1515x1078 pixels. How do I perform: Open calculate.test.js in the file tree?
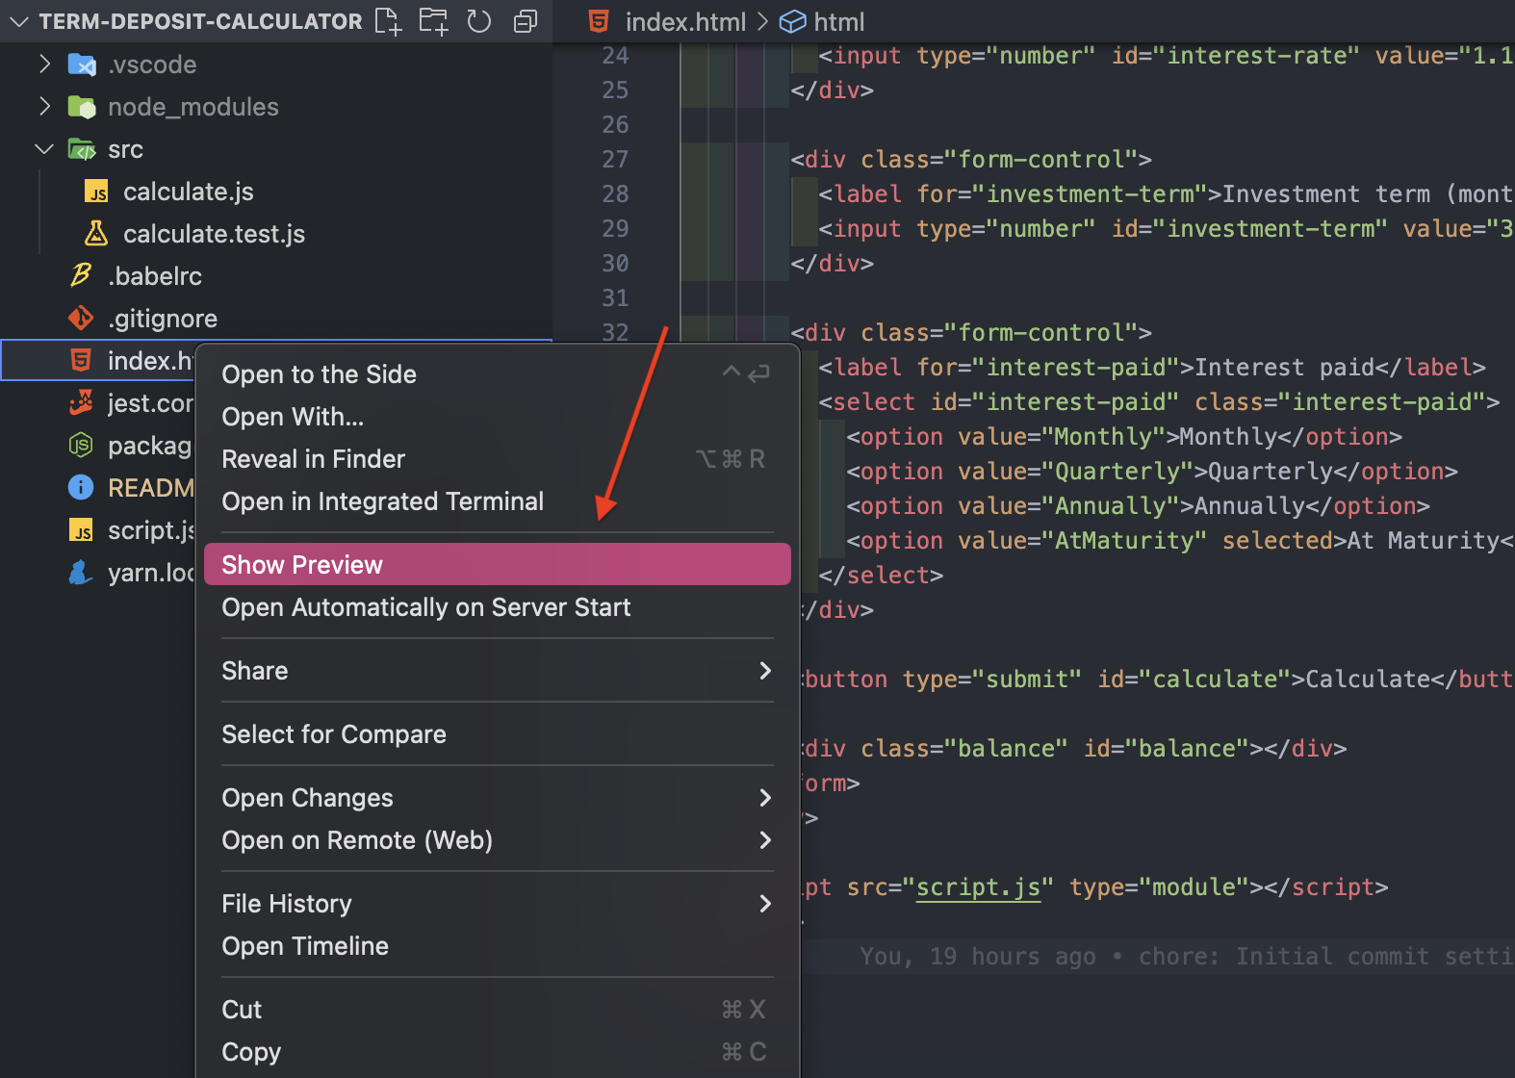(x=214, y=234)
